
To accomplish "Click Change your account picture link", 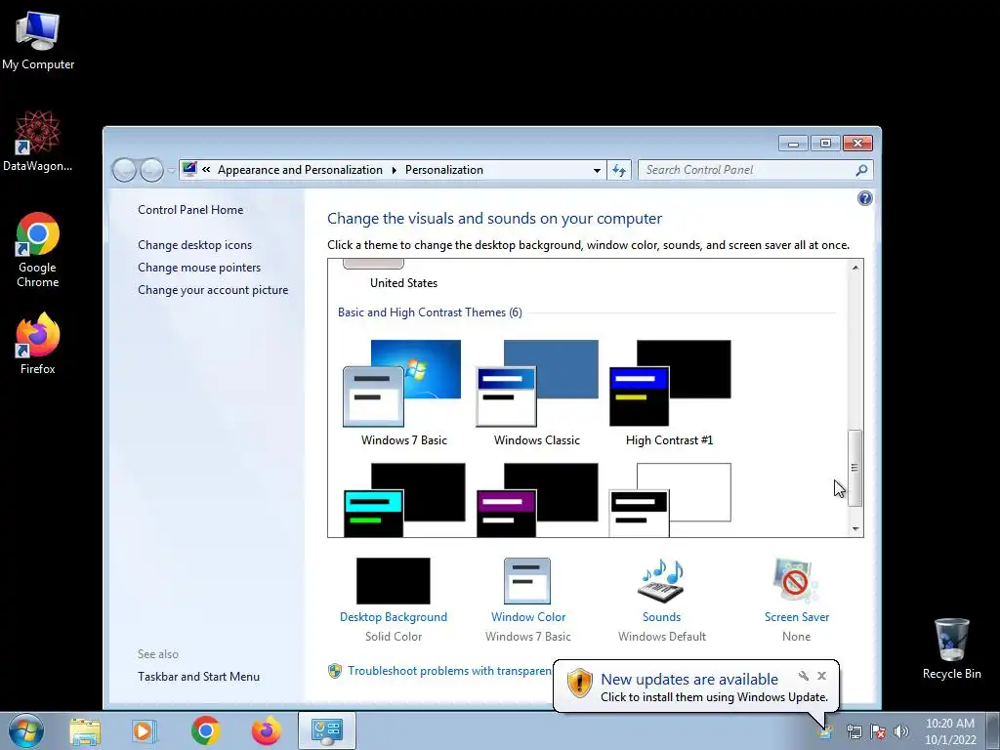I will tap(213, 289).
